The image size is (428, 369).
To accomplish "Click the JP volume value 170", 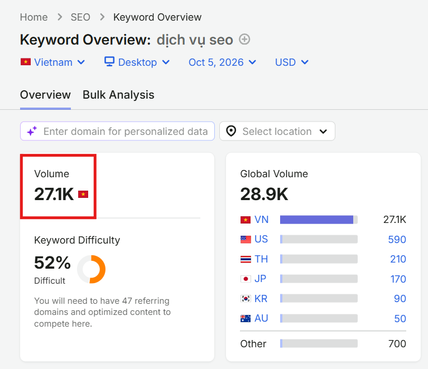I will [x=398, y=279].
